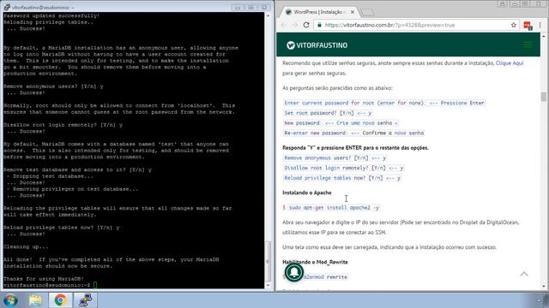Open the Windows Start button
The image size is (549, 308).
point(9,300)
